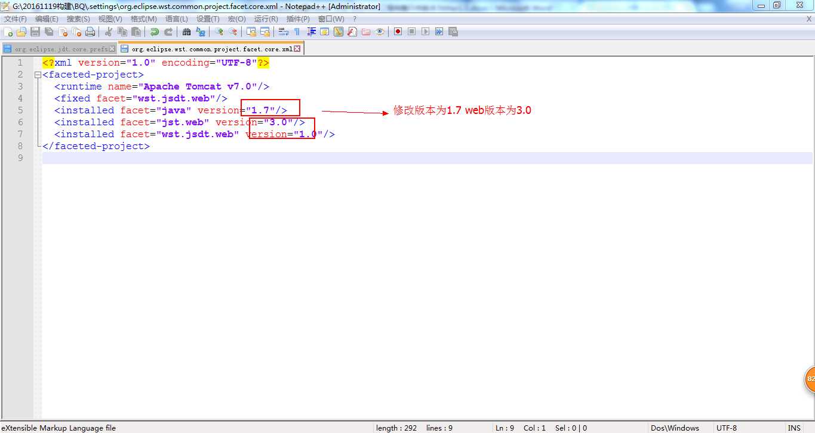Click the "3.0" jst.web version value

(x=278, y=122)
